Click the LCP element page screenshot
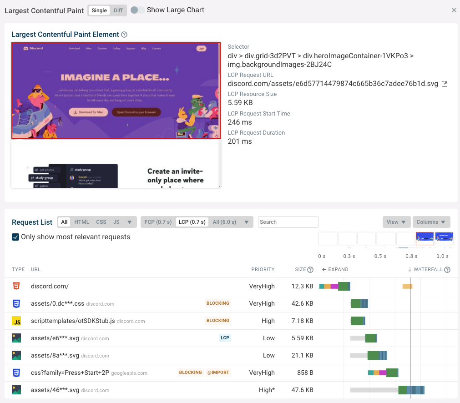Viewport: 460px width, 403px height. click(x=116, y=115)
